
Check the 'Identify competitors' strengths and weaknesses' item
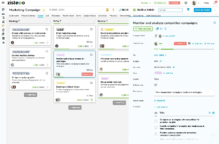coord(156,127)
